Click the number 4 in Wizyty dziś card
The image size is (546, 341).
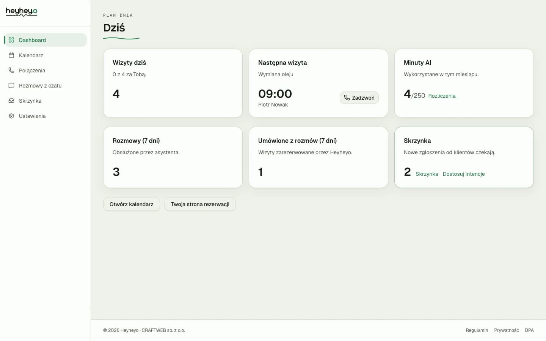116,94
